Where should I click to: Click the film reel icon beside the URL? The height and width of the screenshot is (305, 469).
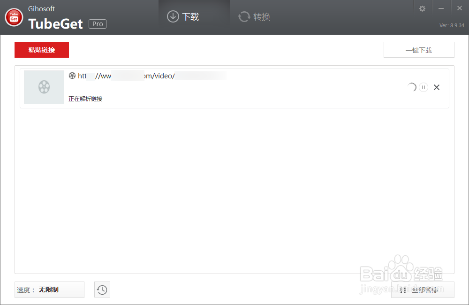click(72, 76)
